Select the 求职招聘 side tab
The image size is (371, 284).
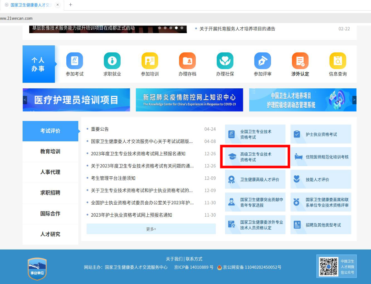pyautogui.click(x=50, y=193)
